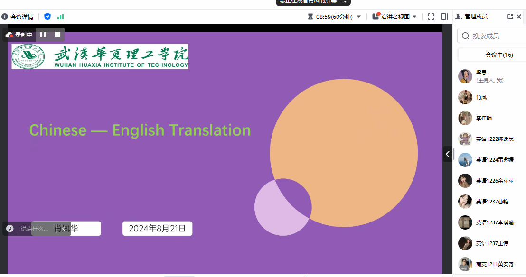Click the blue security shield icon
526x277 pixels.
pyautogui.click(x=47, y=17)
